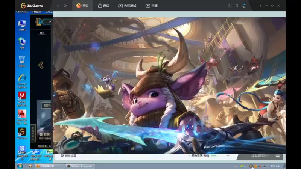This screenshot has width=301, height=169.
Task: Click the 教你 button in League client
Action: 46,105
